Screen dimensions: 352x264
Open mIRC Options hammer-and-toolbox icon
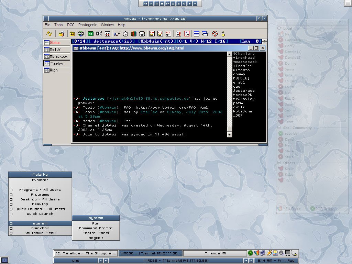(x=62, y=34)
